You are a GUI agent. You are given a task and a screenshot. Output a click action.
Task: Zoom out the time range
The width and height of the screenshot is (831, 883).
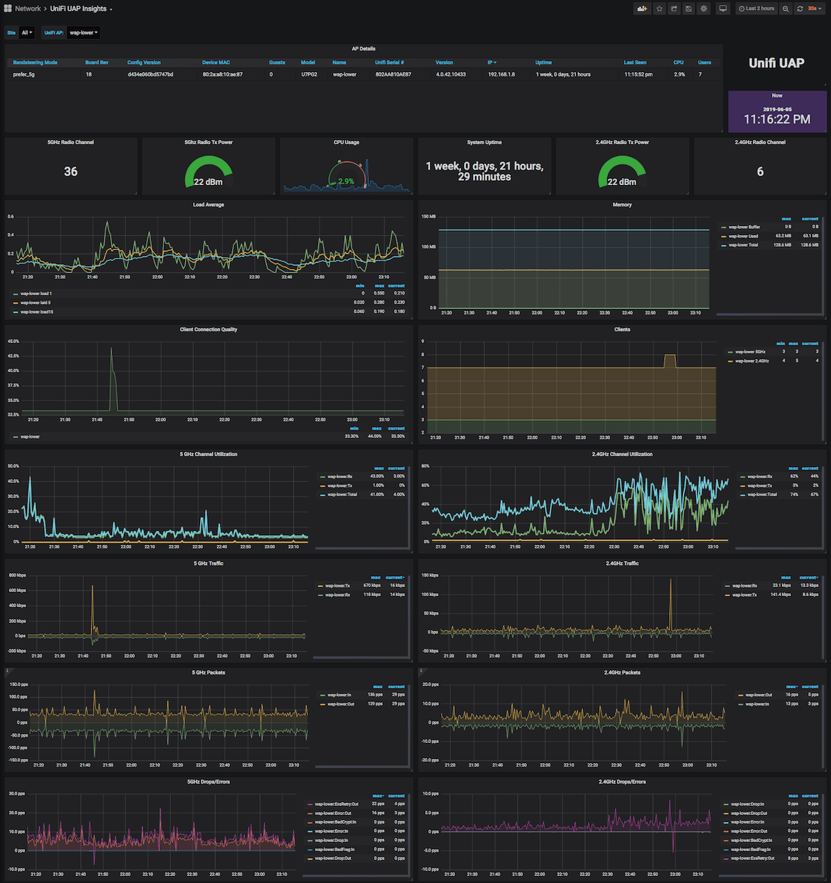click(x=785, y=9)
